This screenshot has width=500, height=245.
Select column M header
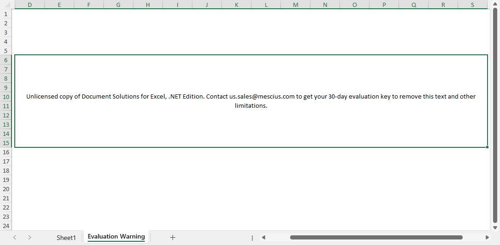[296, 5]
